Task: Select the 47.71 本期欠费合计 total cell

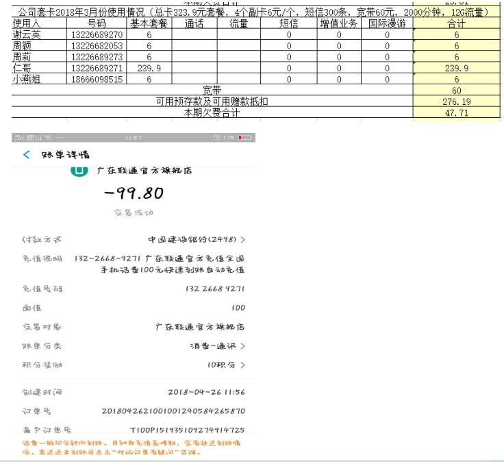Action: coord(456,112)
